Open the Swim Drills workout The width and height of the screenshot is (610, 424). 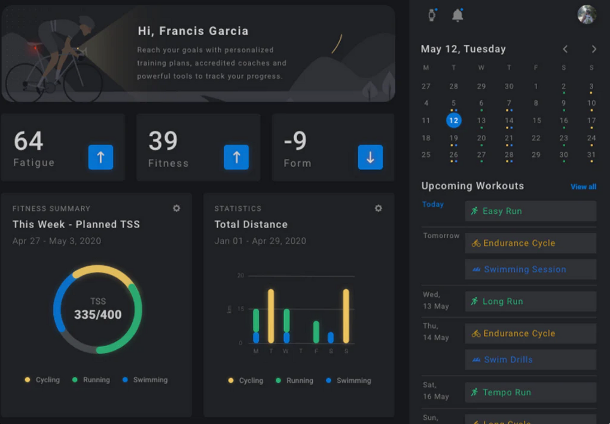(x=530, y=360)
